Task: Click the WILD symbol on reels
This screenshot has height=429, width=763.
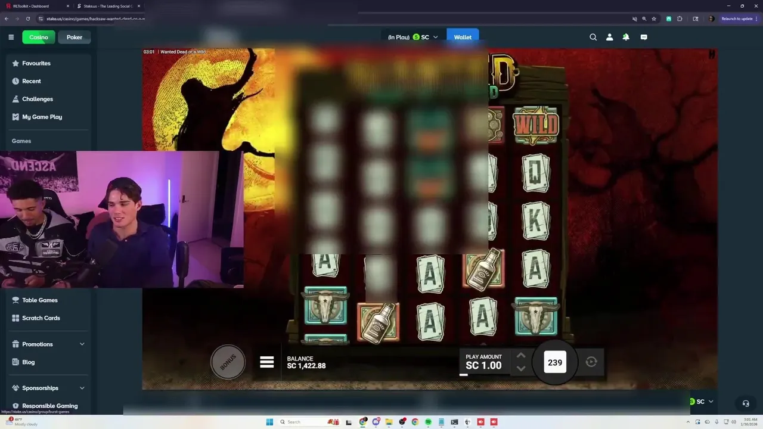Action: pos(535,125)
